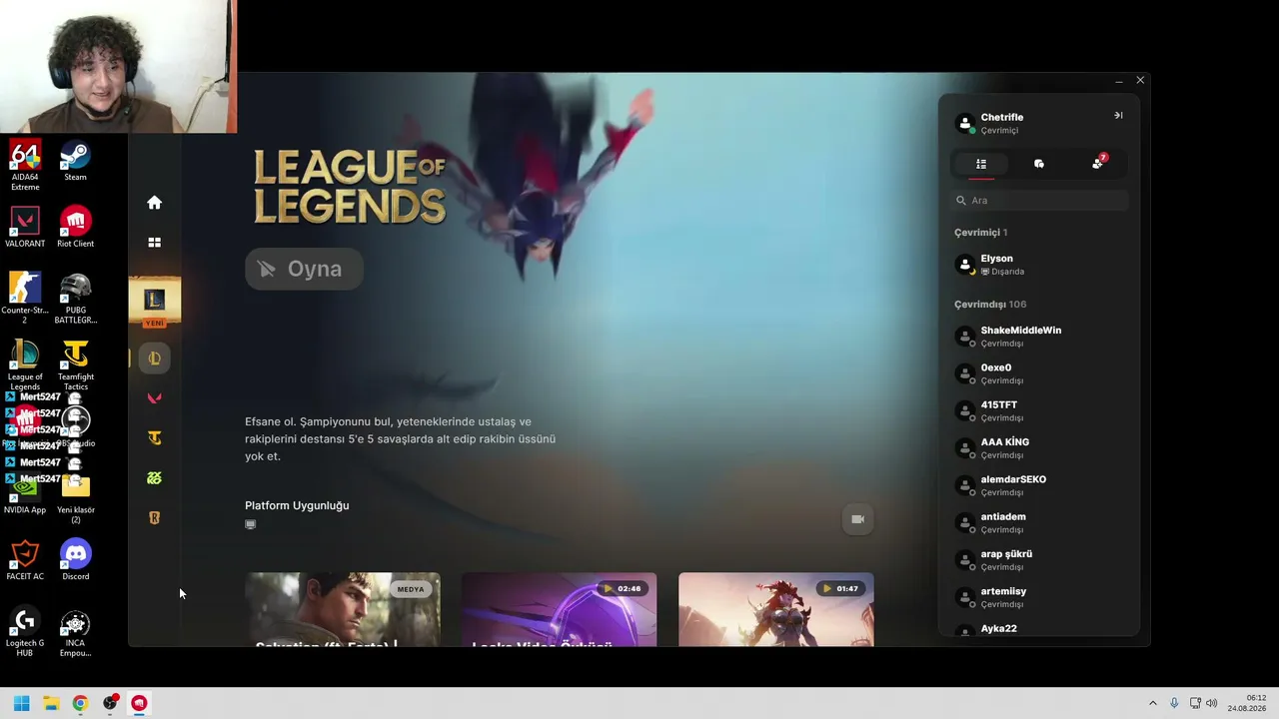The width and height of the screenshot is (1279, 719).
Task: Collapse the Çevrimdışı 106 section header
Action: point(990,305)
